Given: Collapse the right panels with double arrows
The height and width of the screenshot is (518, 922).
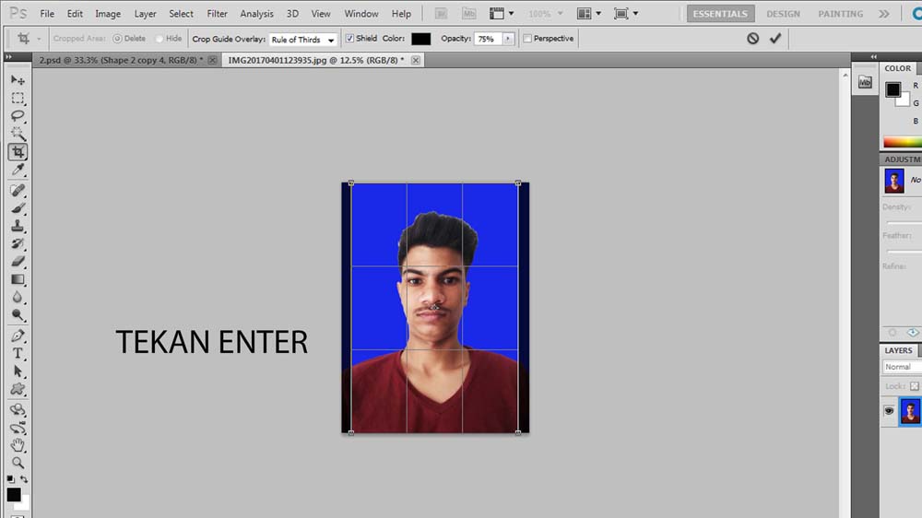Looking at the screenshot, I should [873, 56].
